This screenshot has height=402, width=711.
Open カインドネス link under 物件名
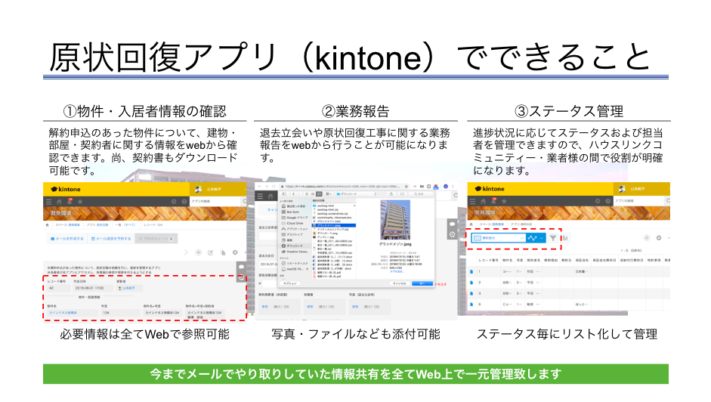pos(63,313)
